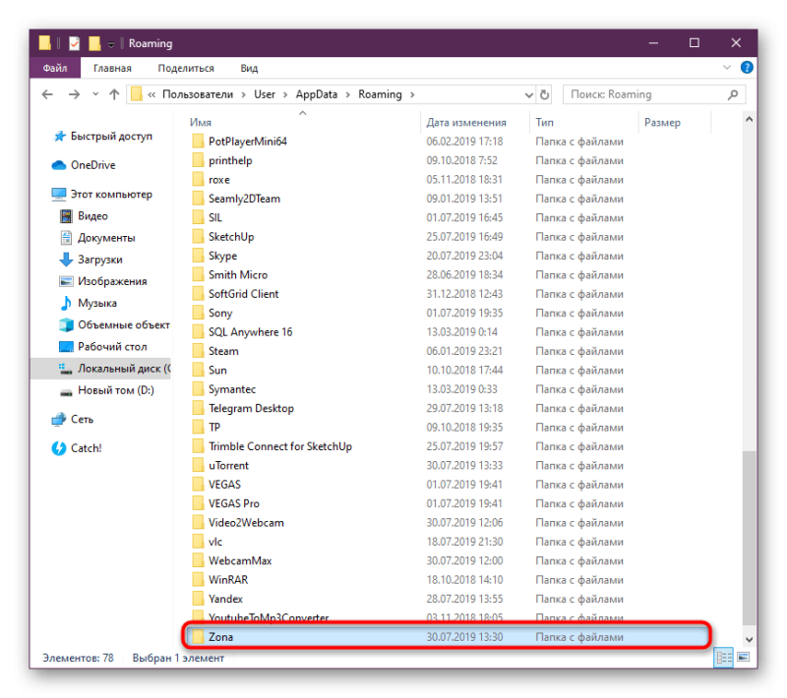Click the search magnifier icon
This screenshot has height=698, width=787.
click(x=733, y=94)
